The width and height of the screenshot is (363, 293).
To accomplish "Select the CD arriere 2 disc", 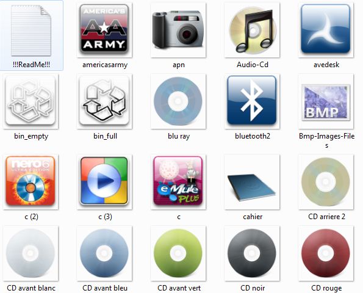I will click(x=326, y=182).
